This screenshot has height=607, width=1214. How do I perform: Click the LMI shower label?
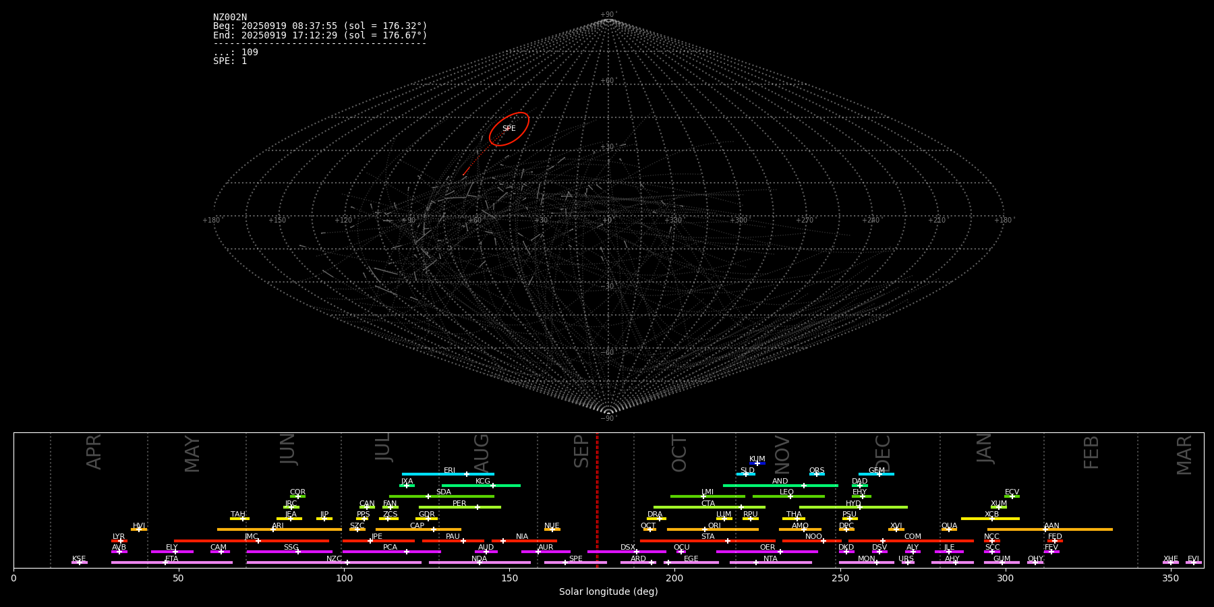tap(707, 492)
